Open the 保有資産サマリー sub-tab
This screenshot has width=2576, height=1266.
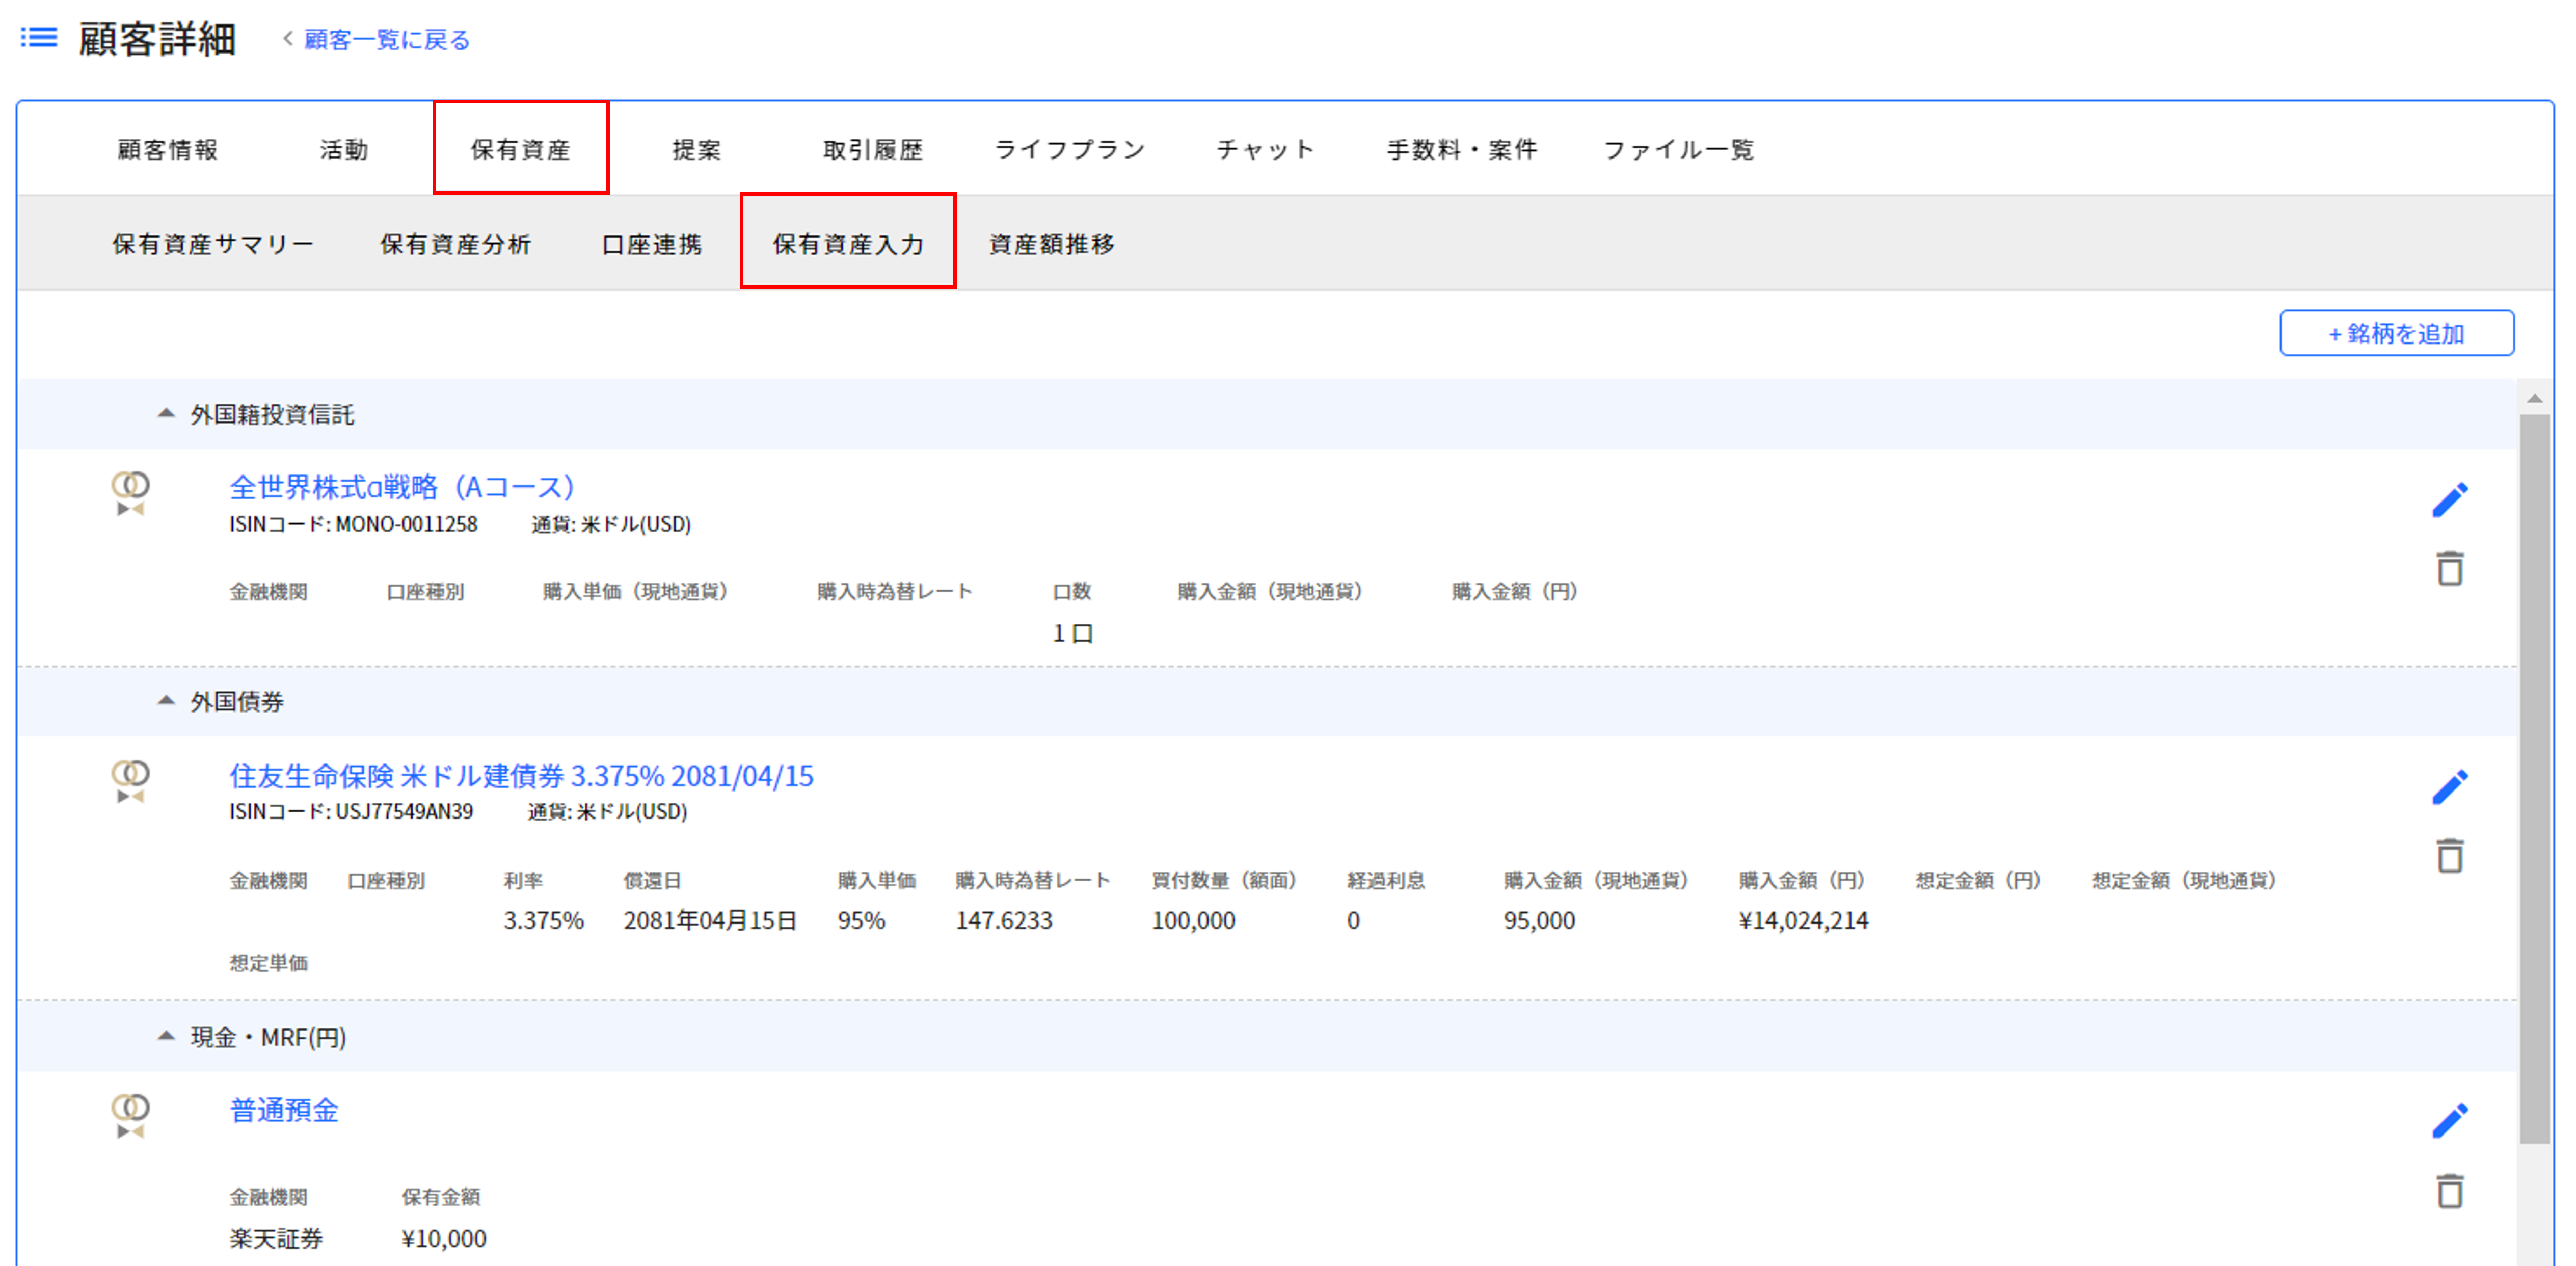pos(213,244)
